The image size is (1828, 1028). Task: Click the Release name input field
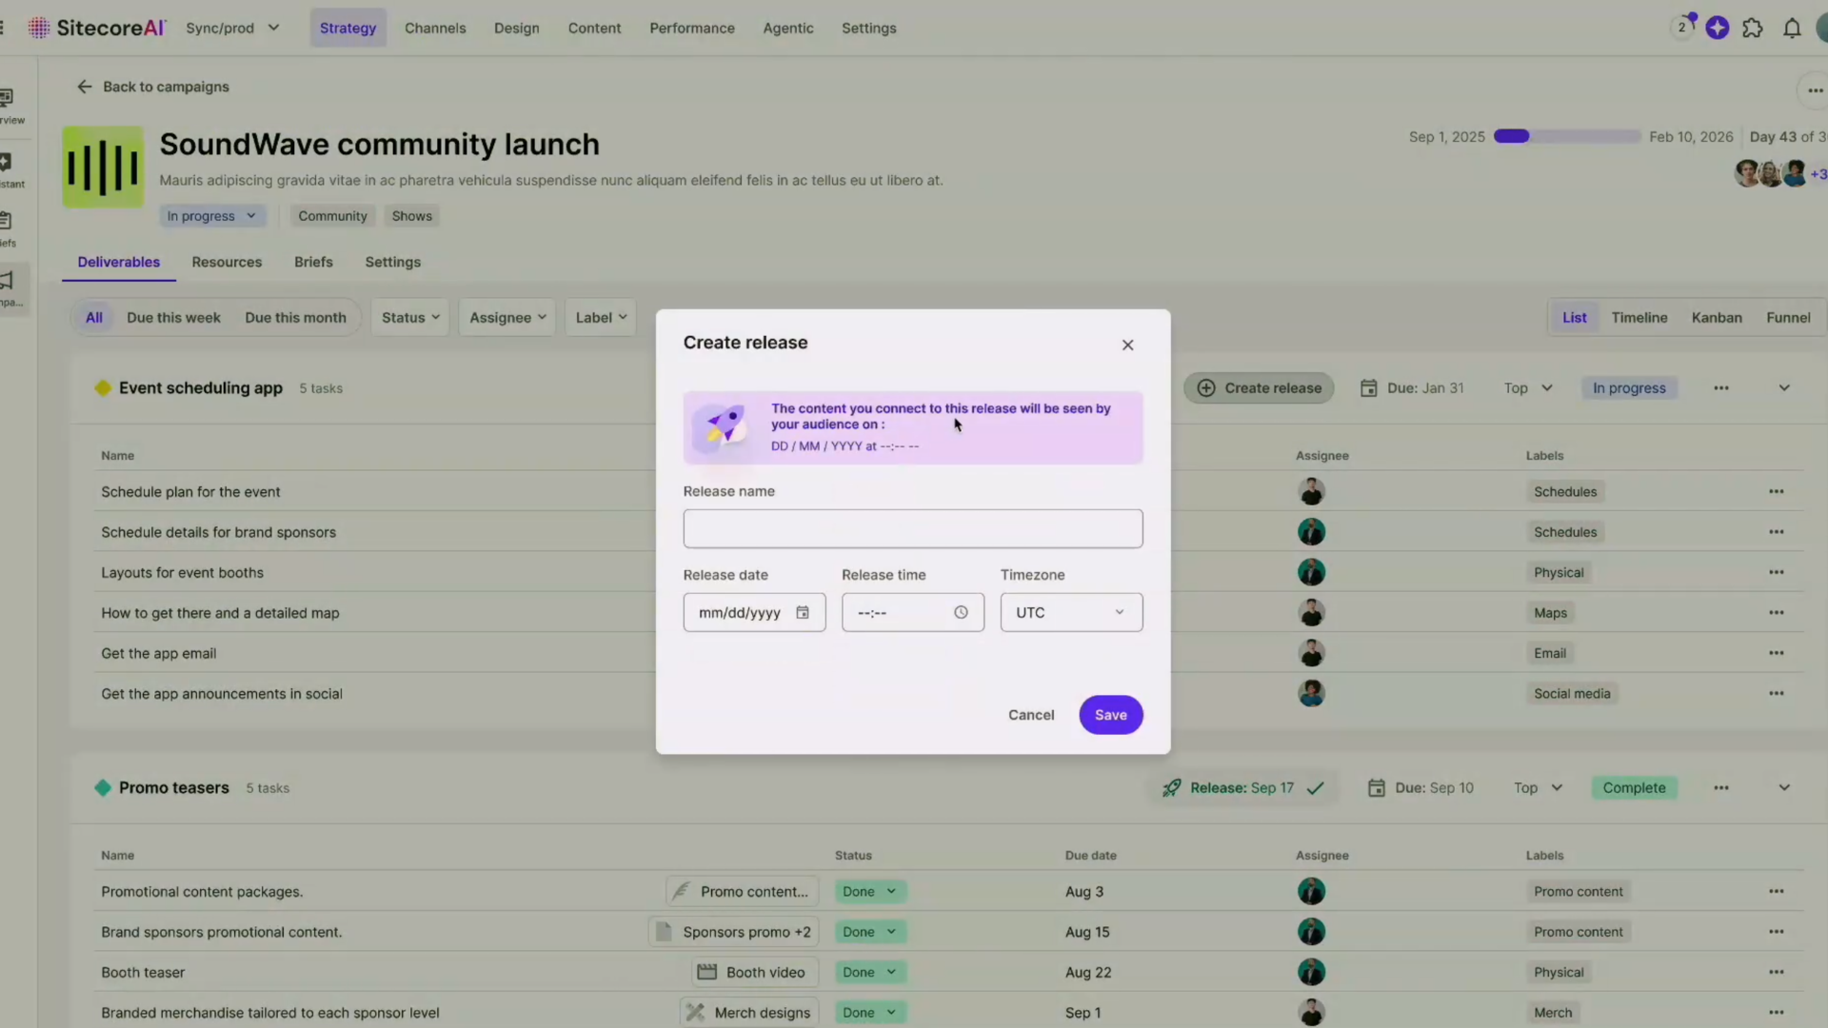pyautogui.click(x=912, y=528)
